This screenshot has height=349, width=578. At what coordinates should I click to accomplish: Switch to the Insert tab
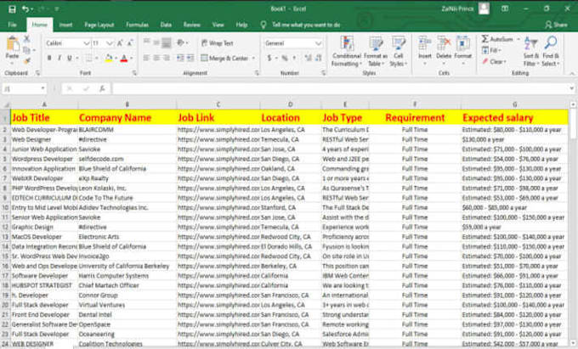[x=65, y=25]
